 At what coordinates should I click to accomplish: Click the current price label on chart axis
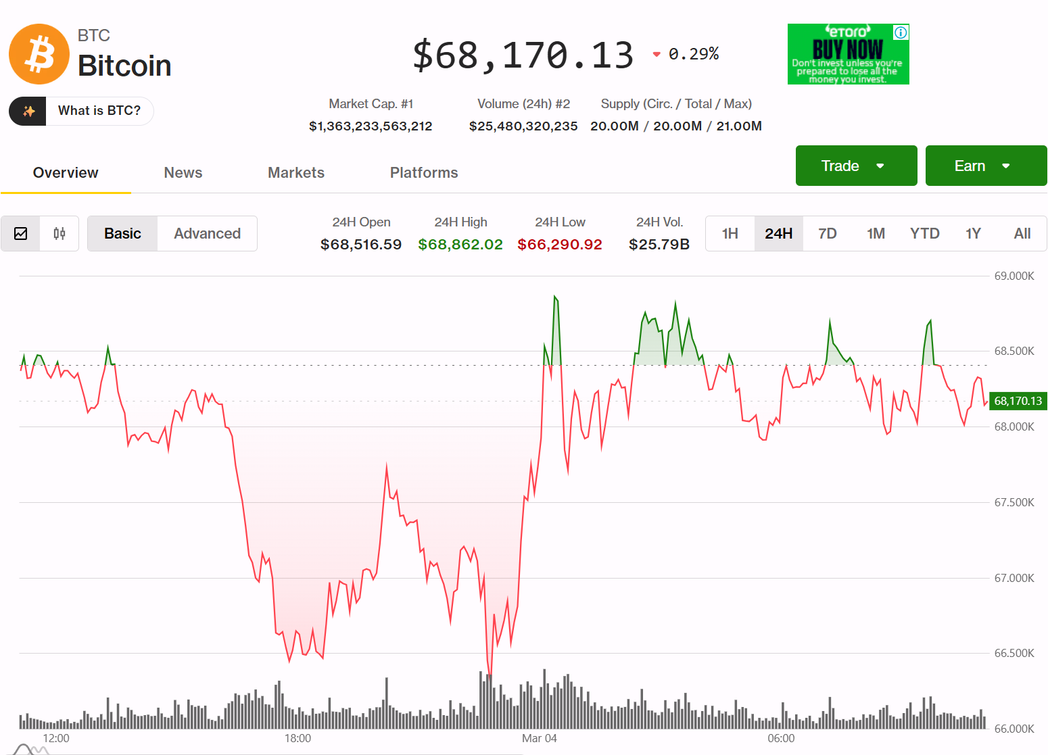1018,401
